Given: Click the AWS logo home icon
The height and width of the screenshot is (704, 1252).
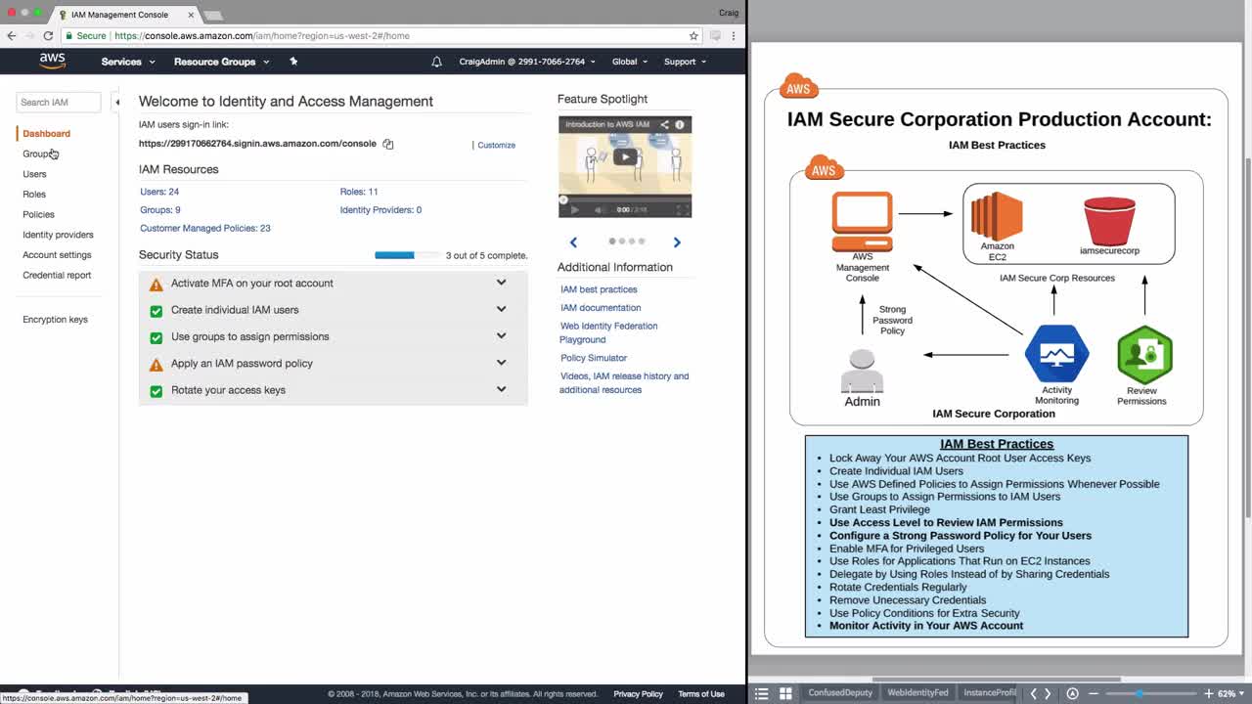Looking at the screenshot, I should point(53,61).
